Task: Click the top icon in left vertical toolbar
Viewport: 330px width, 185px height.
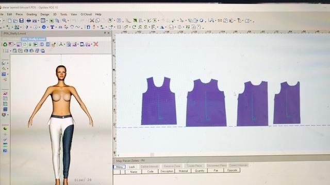Action: tap(4, 63)
